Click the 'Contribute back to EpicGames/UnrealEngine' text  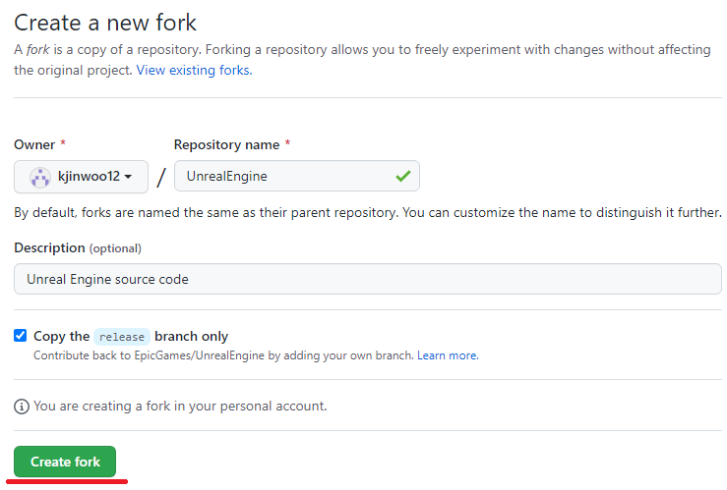[223, 355]
